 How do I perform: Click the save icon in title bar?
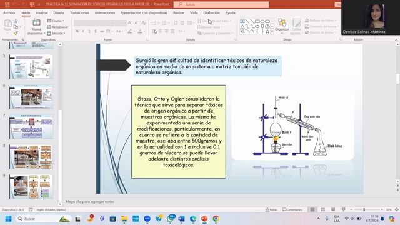7,4
